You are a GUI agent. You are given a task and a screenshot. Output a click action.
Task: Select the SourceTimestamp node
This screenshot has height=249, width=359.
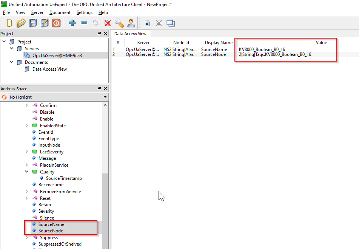pyautogui.click(x=64, y=178)
